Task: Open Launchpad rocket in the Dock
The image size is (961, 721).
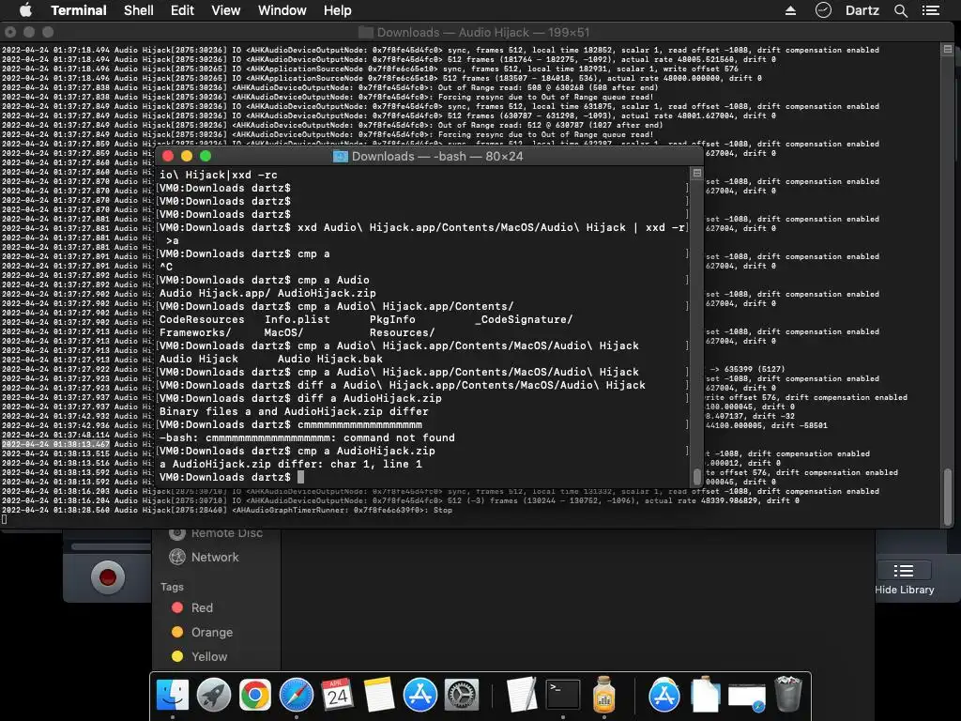Action: [x=214, y=695]
